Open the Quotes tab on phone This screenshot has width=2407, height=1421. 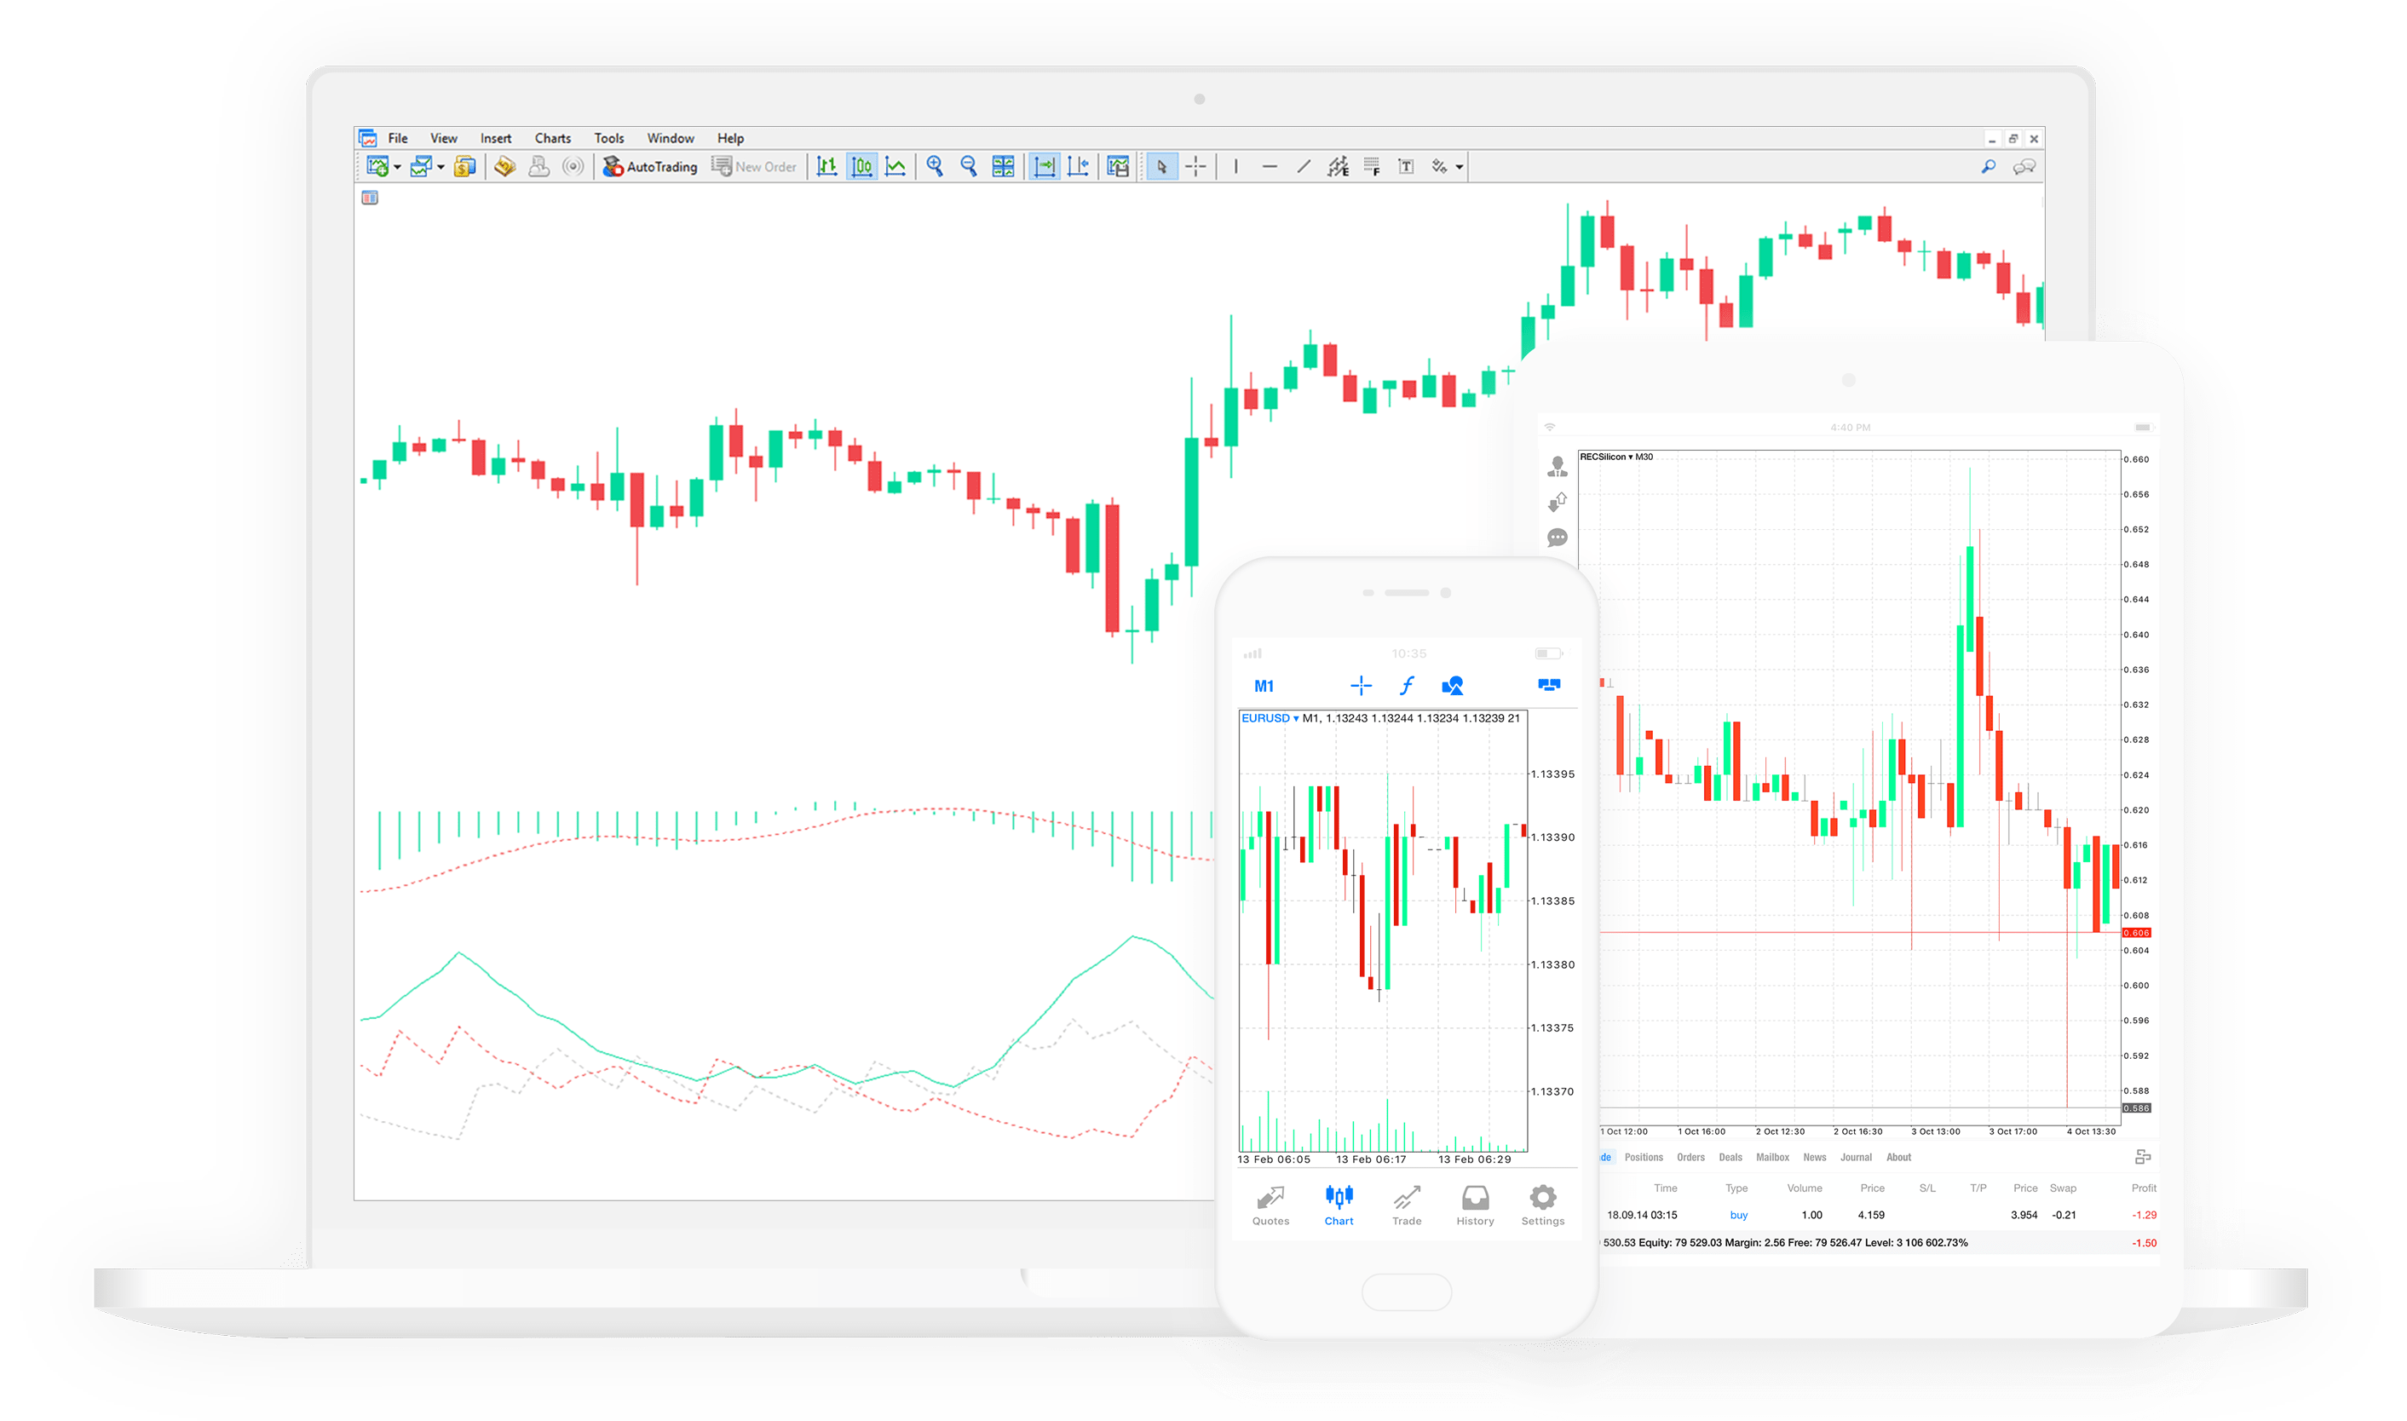coord(1270,1205)
